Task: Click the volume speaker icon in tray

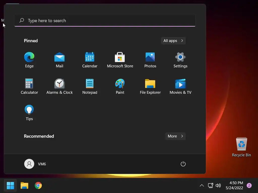Action: tap(218, 185)
